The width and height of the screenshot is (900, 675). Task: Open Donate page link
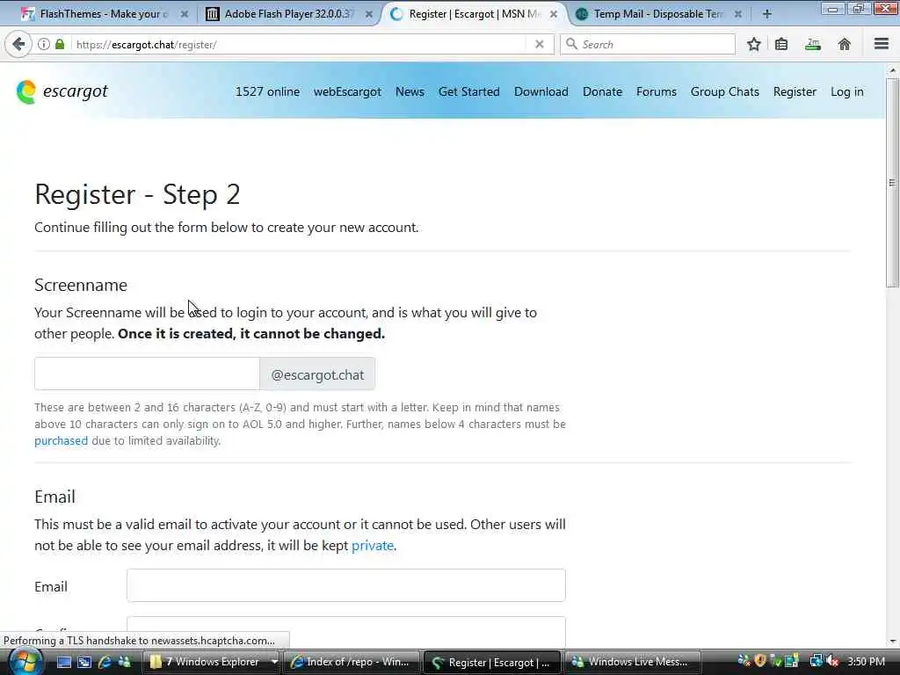(x=603, y=91)
